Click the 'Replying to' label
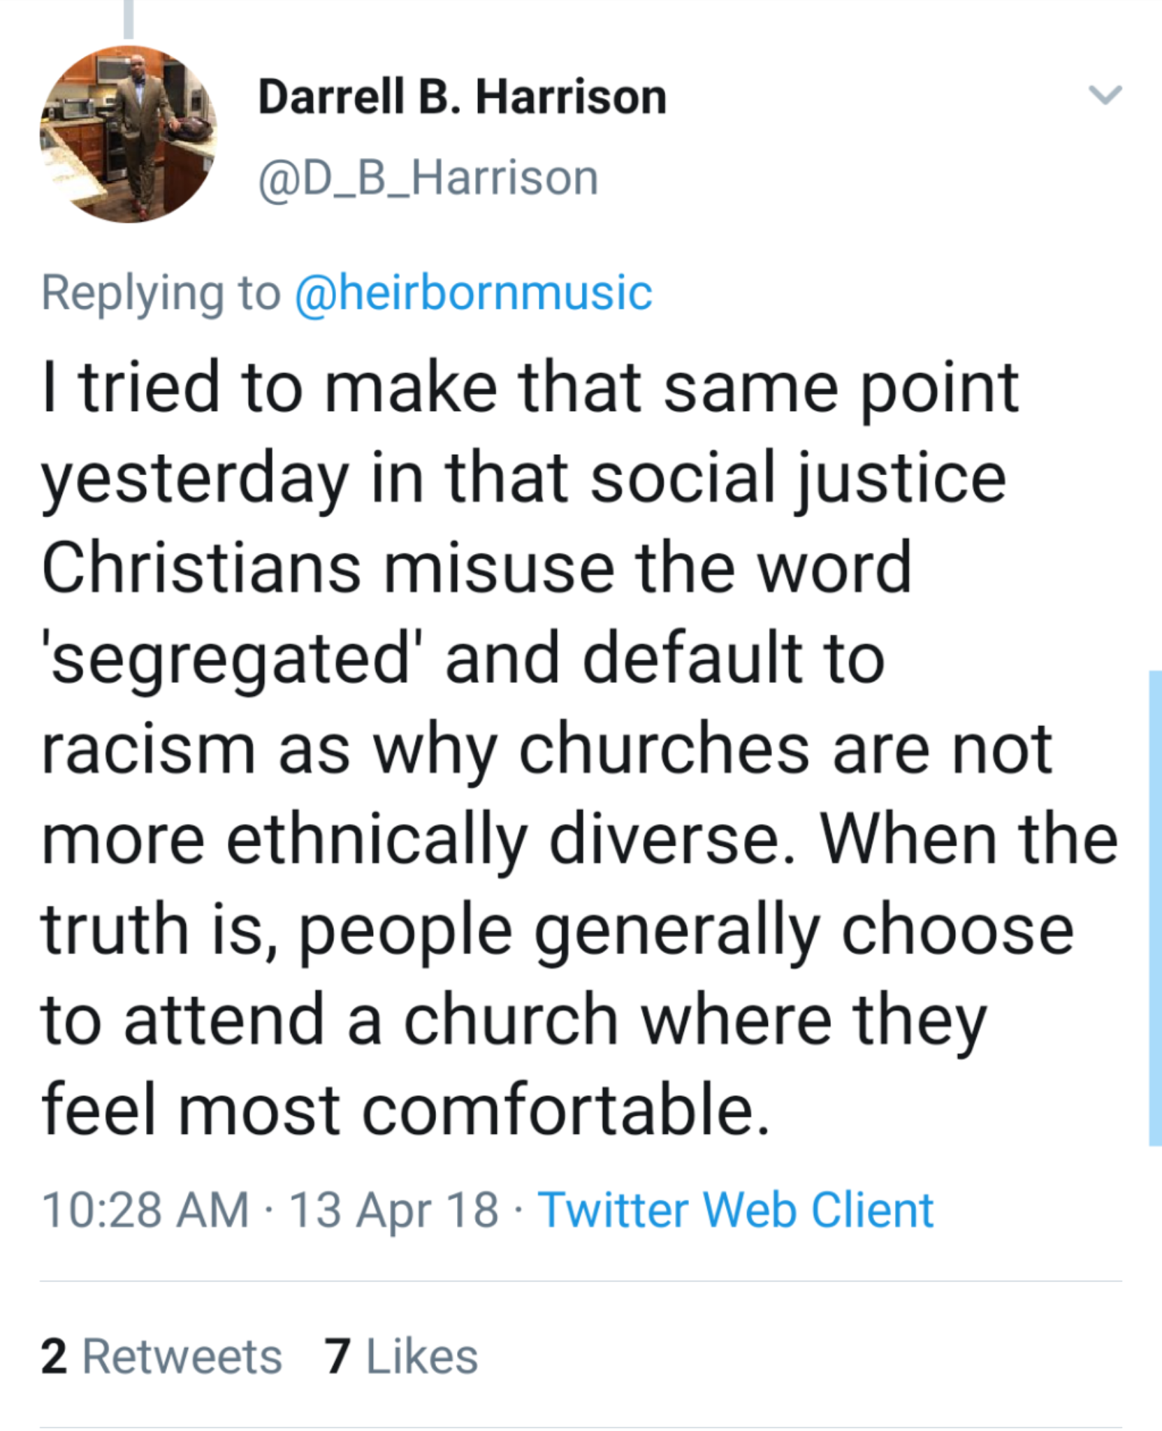Screen dimensions: 1162x1431 161,292
